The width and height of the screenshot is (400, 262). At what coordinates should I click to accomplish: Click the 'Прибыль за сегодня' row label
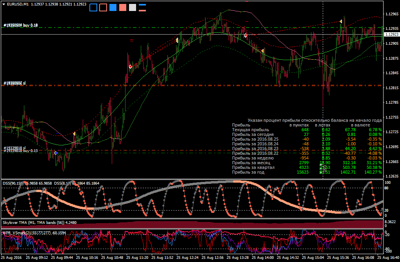click(x=253, y=134)
